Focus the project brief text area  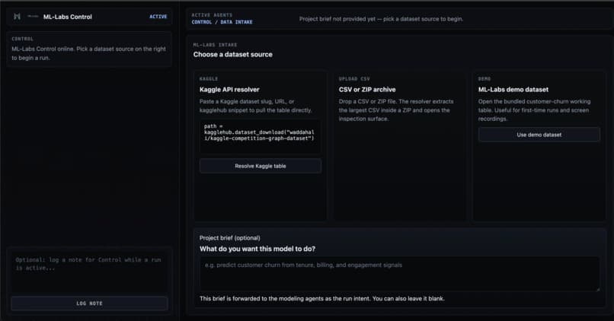[x=399, y=274]
